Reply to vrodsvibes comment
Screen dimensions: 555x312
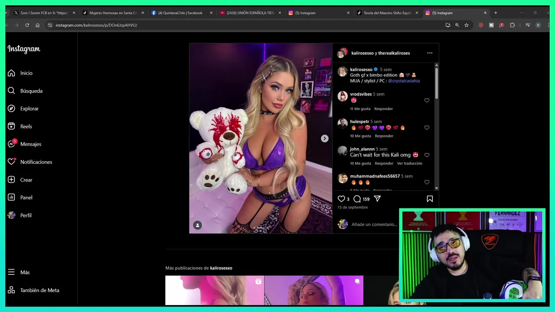tap(383, 109)
